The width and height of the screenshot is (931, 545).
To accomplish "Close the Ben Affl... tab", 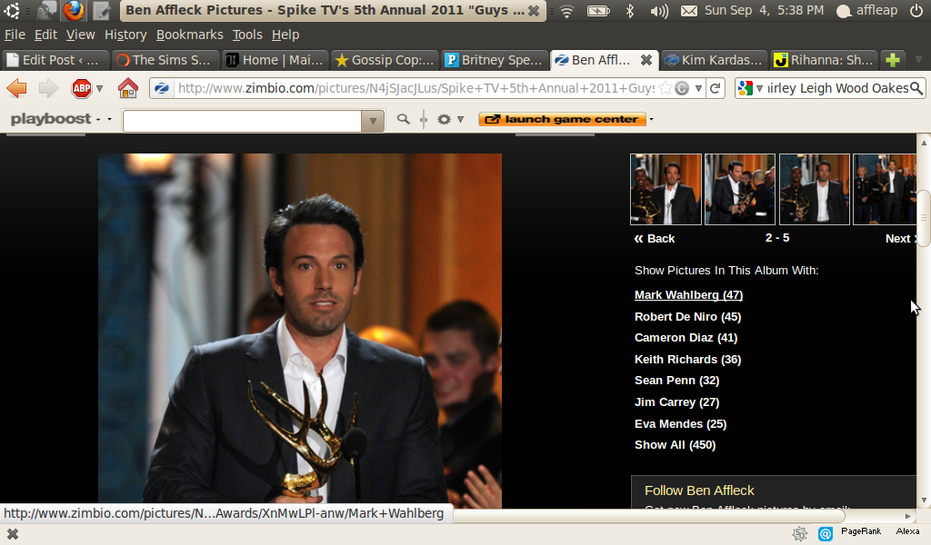I will 646,60.
